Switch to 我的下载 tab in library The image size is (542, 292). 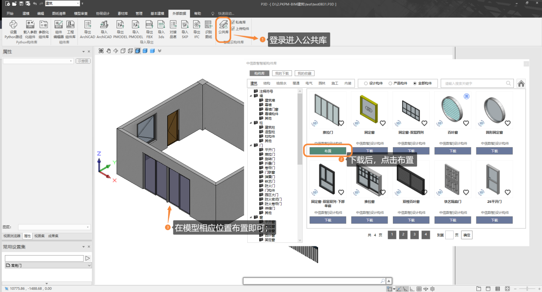click(282, 73)
